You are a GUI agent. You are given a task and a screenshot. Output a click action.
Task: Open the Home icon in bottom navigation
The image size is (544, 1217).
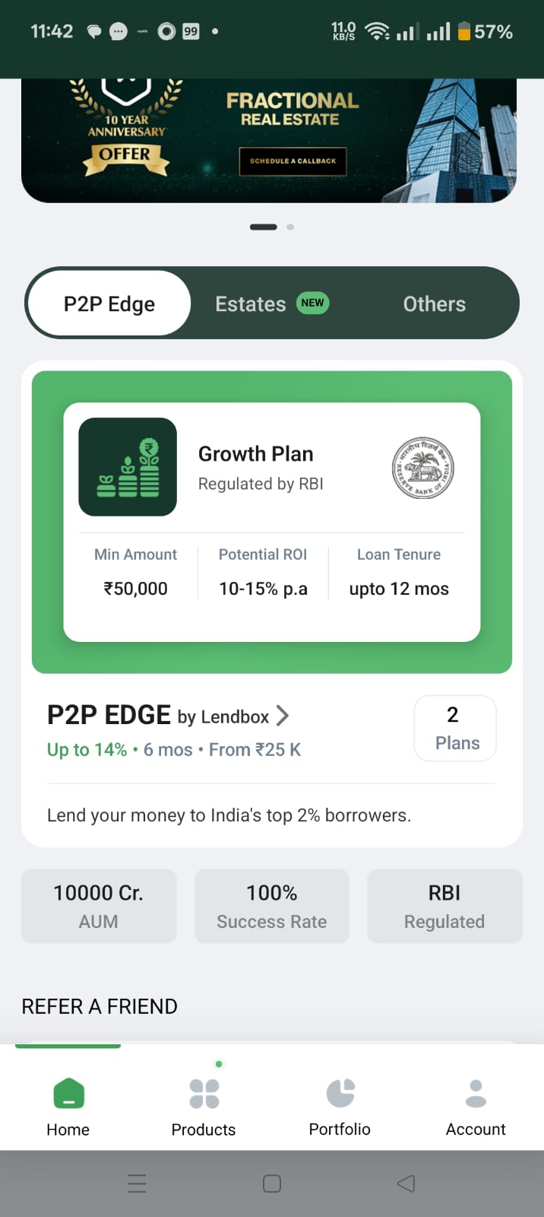68,1094
